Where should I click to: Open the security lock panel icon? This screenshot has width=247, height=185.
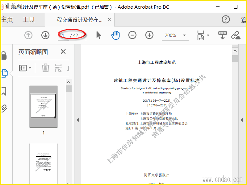click(x=4, y=55)
